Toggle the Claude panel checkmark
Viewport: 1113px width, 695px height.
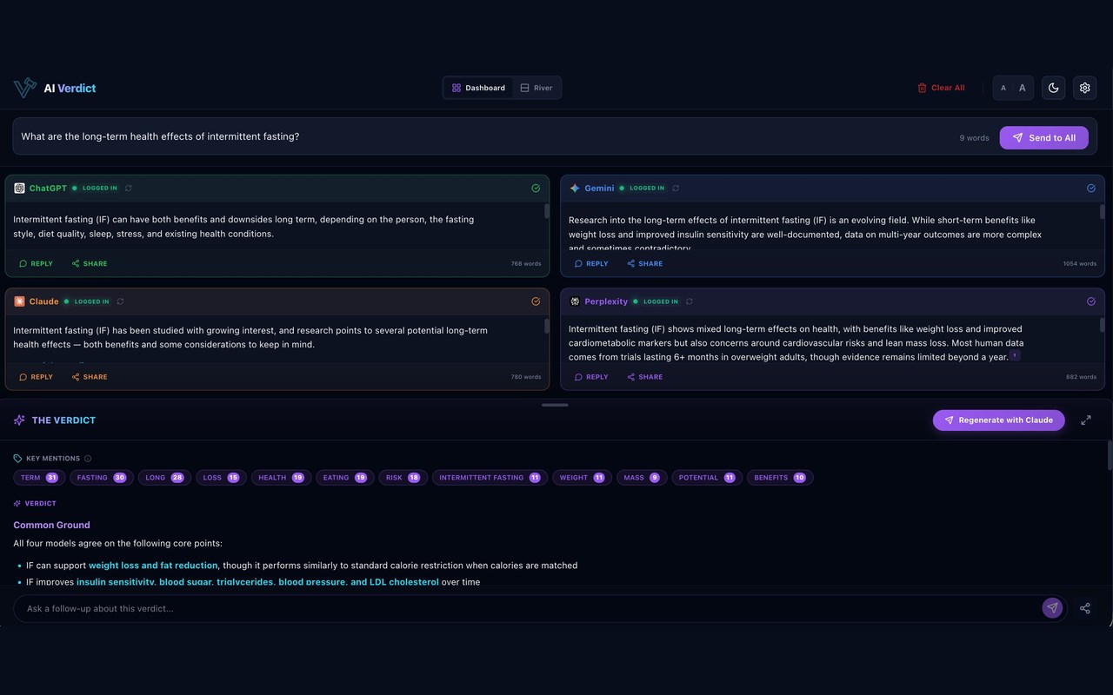536,301
